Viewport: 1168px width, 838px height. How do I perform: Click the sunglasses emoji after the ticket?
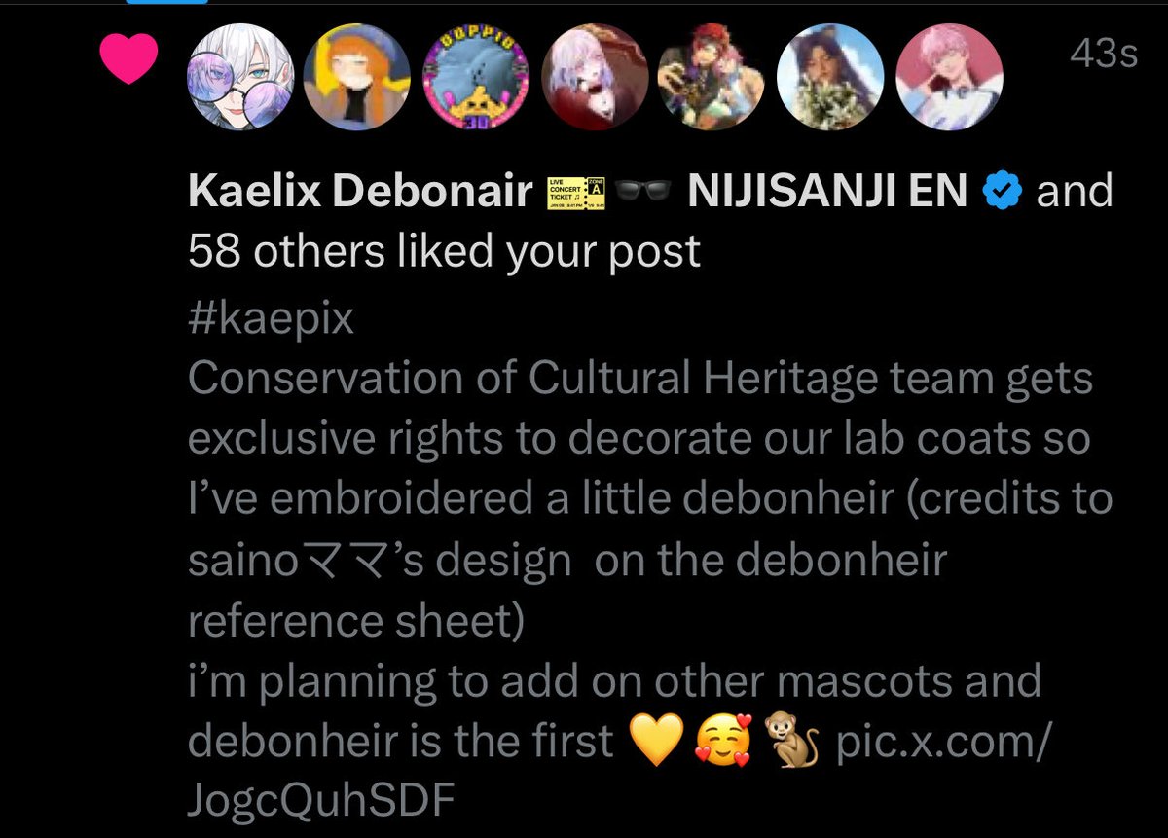coord(645,194)
